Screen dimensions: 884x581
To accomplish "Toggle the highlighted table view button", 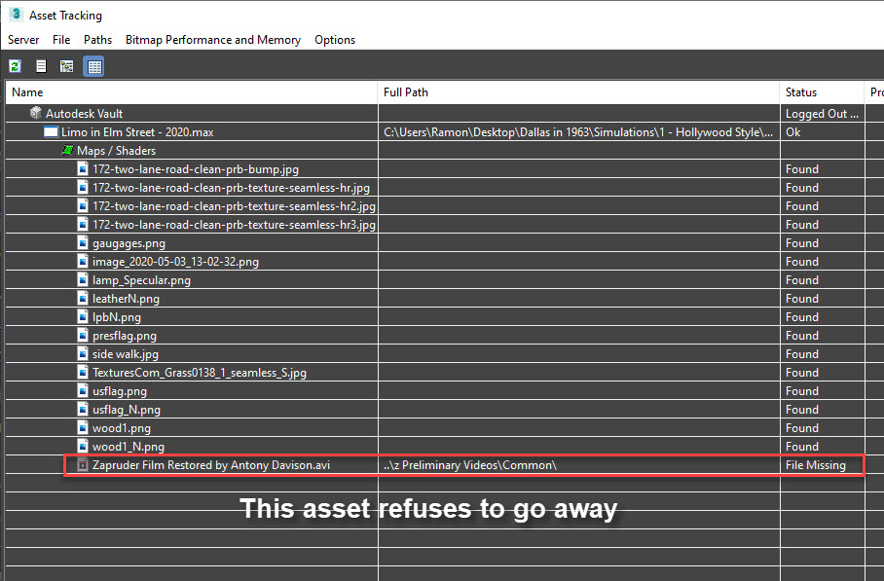I will [x=93, y=66].
